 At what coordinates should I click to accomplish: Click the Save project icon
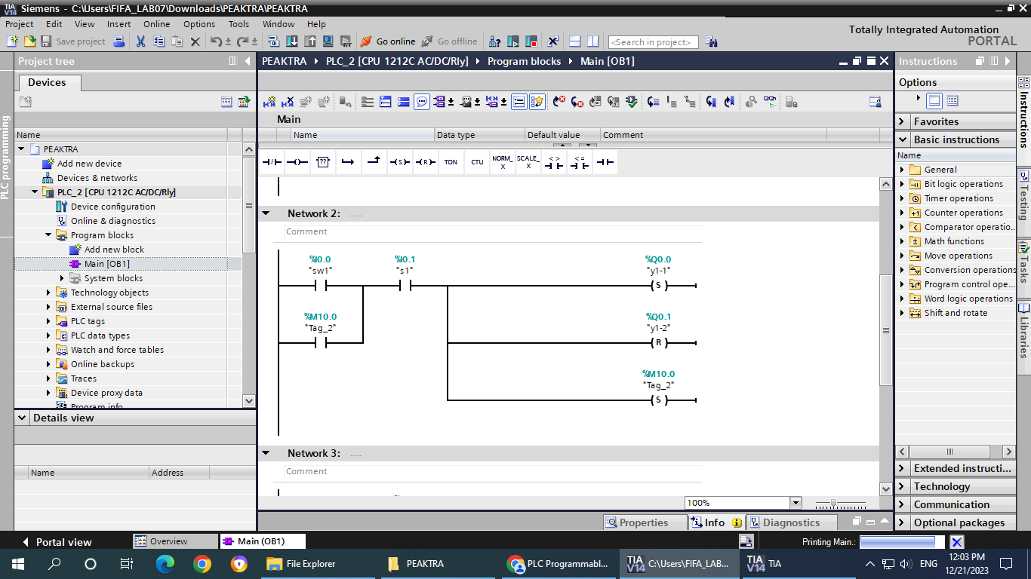[46, 41]
